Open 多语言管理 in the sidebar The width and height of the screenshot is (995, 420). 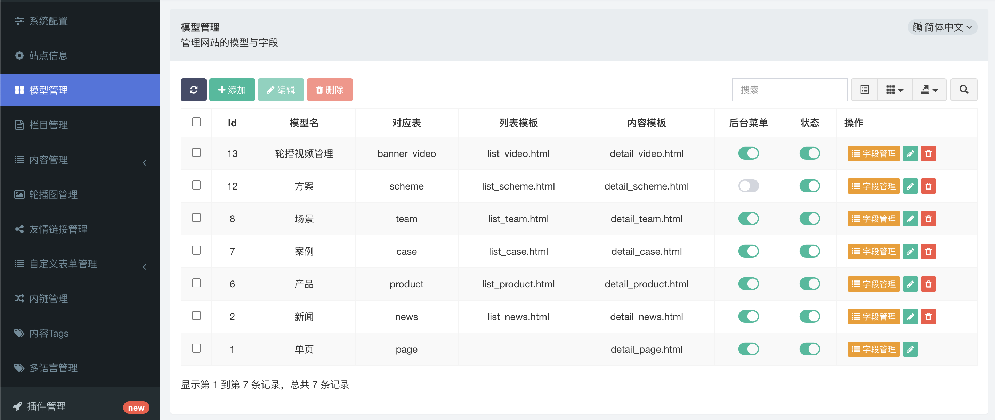click(80, 368)
